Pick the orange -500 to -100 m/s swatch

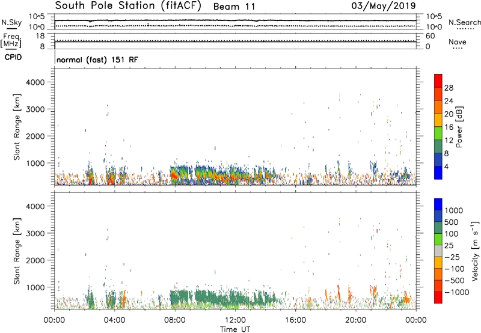[438, 274]
